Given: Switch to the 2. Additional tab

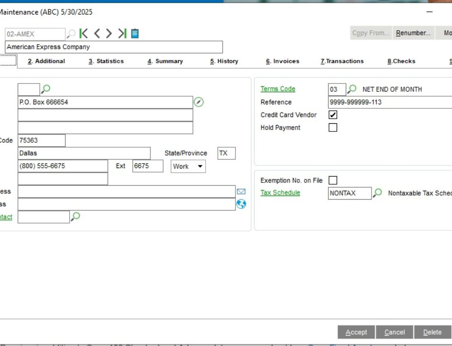Looking at the screenshot, I should tap(47, 61).
